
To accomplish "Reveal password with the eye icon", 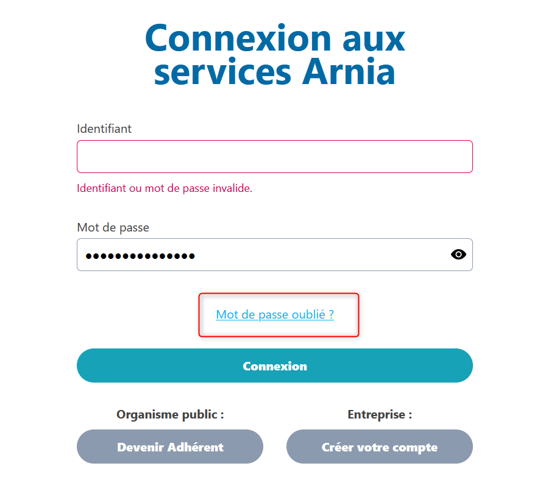I will click(x=458, y=255).
